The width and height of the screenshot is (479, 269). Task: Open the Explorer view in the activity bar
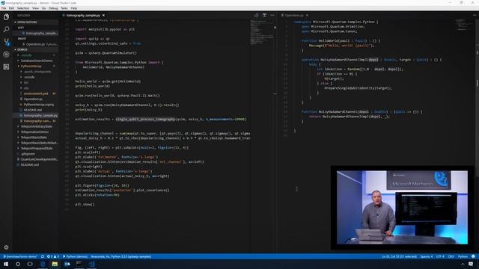(x=6, y=16)
